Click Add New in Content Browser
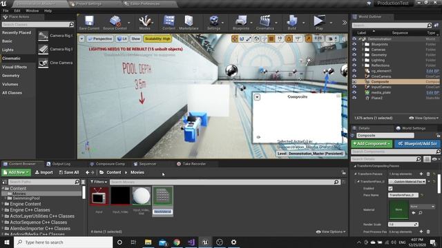Screen dimensions: 442x248 click(x=16, y=172)
